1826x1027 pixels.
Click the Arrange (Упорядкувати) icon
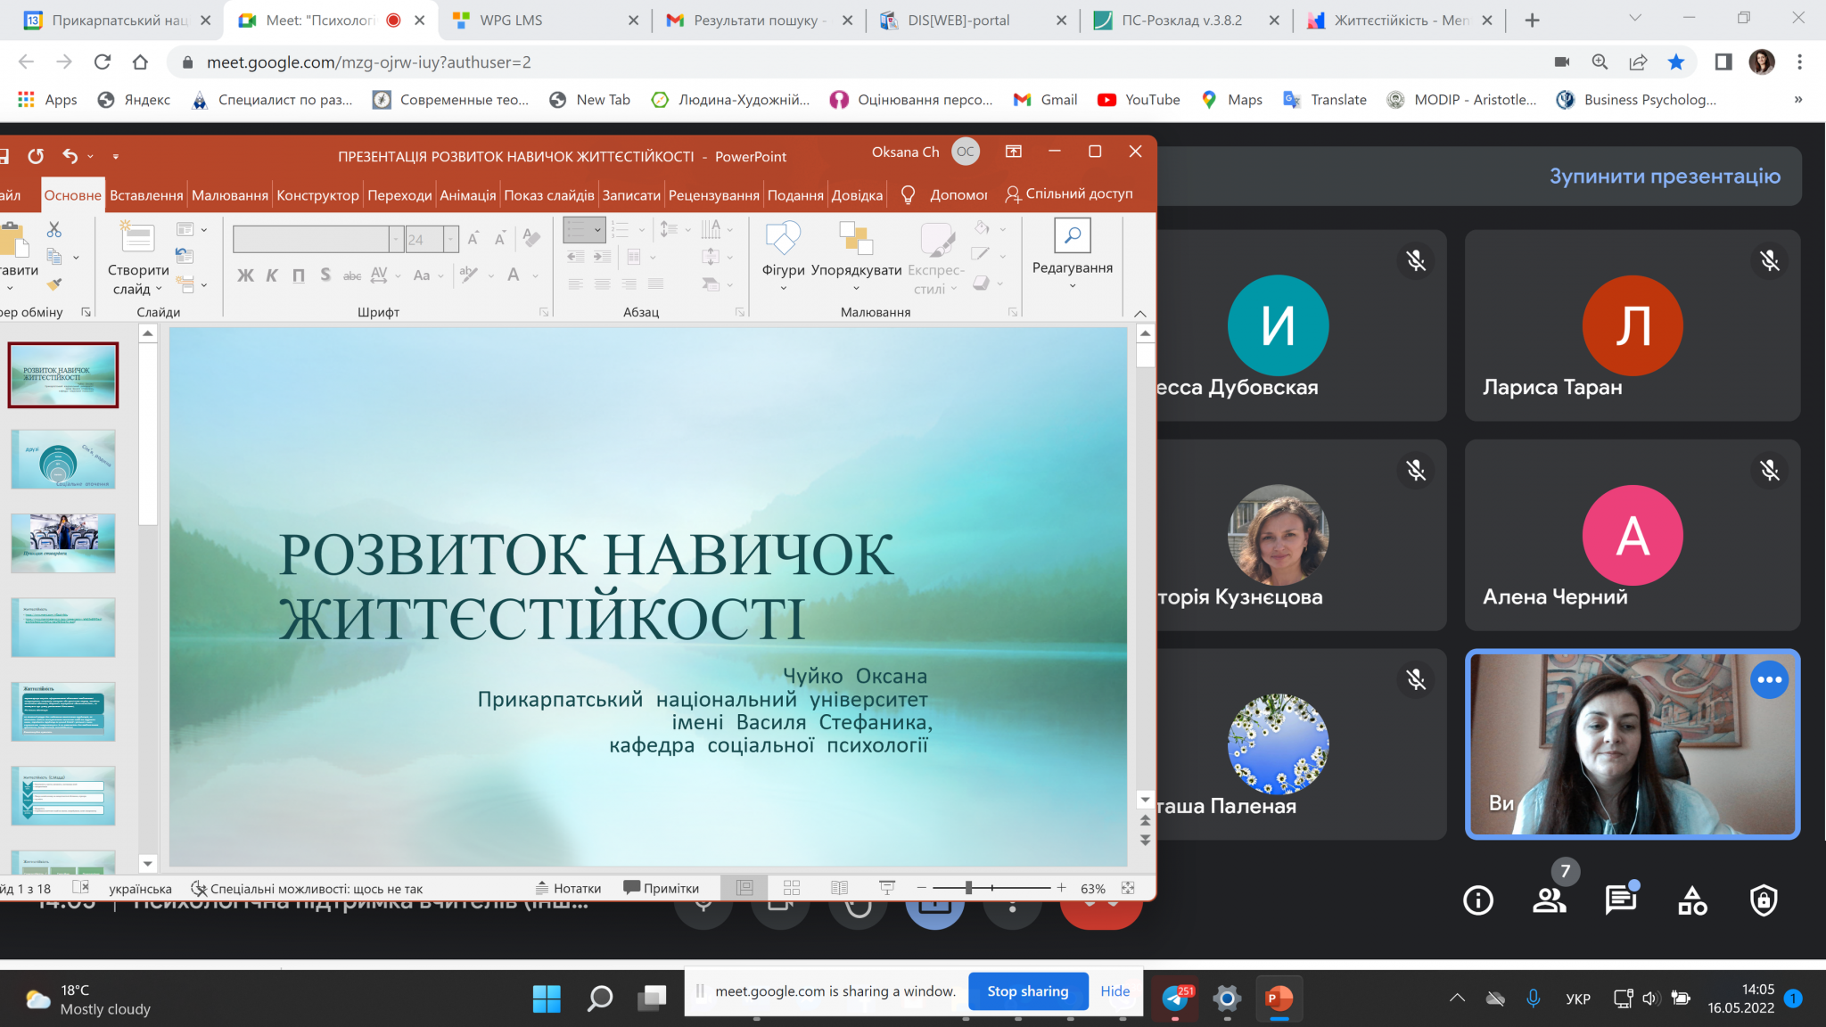tap(856, 239)
